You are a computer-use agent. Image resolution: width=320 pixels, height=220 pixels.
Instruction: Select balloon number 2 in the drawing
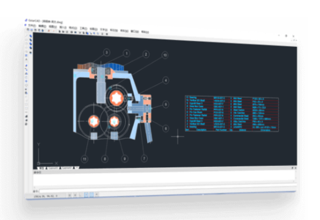[x=146, y=54]
